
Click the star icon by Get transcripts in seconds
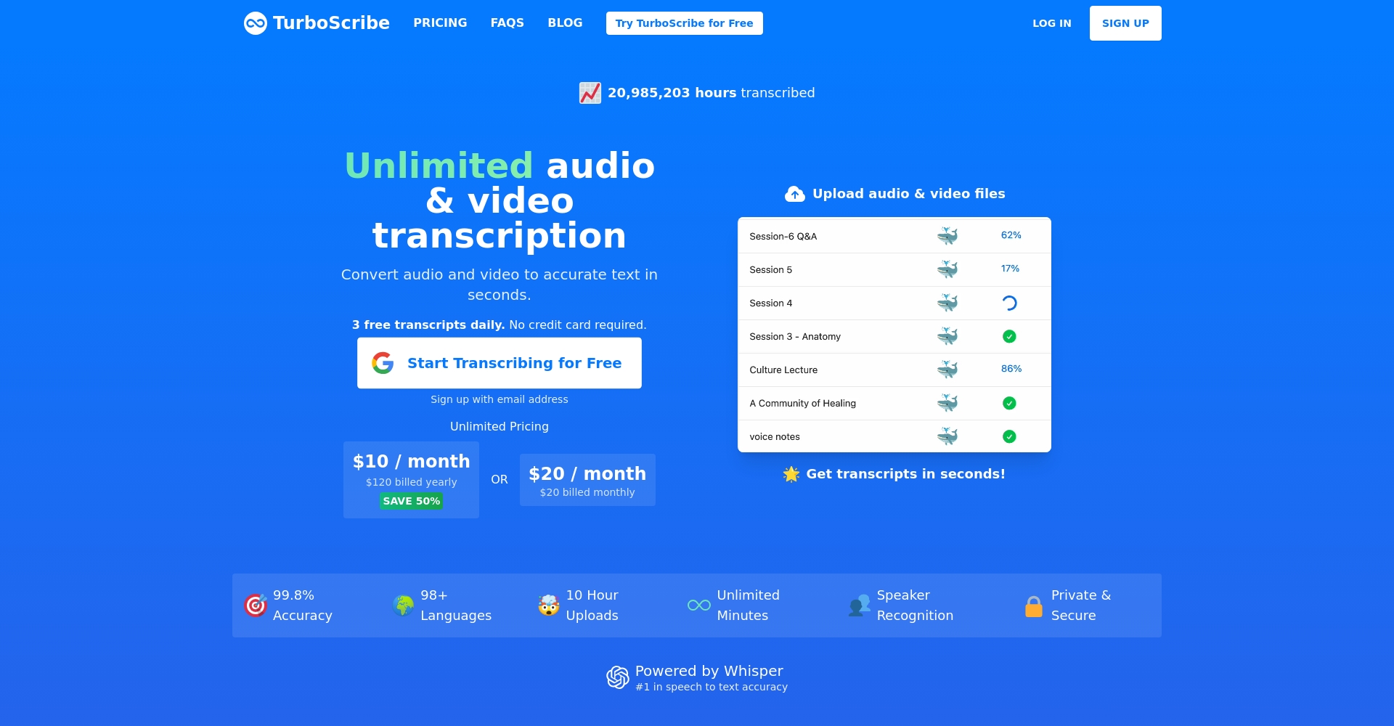791,474
